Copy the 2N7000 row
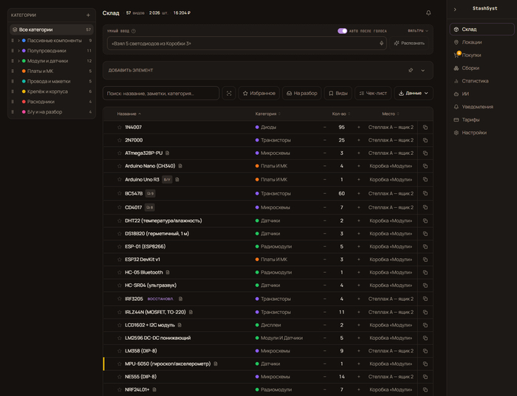This screenshot has height=396, width=517. tap(425, 140)
